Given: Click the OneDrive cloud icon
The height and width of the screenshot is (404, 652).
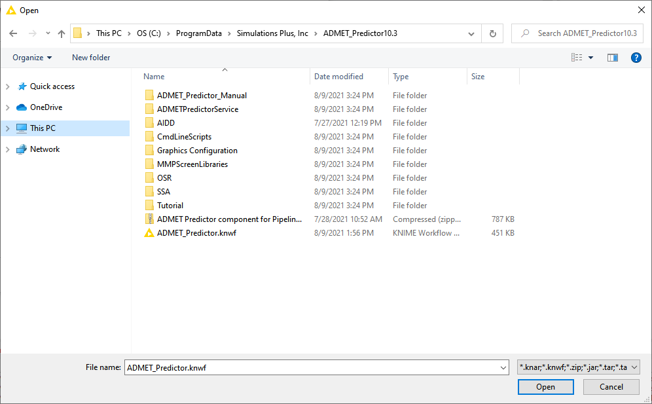Looking at the screenshot, I should pyautogui.click(x=22, y=107).
